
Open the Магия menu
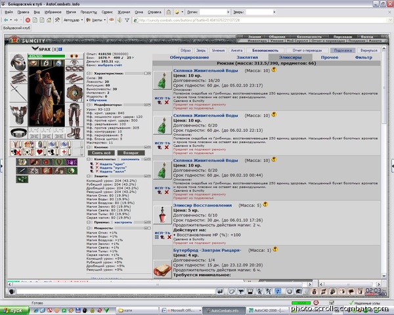[71, 12]
